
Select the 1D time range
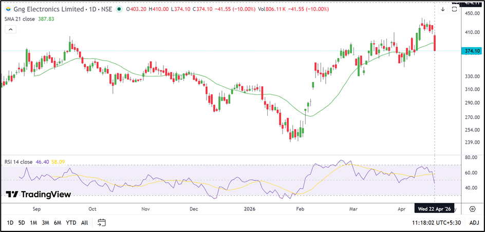10,223
